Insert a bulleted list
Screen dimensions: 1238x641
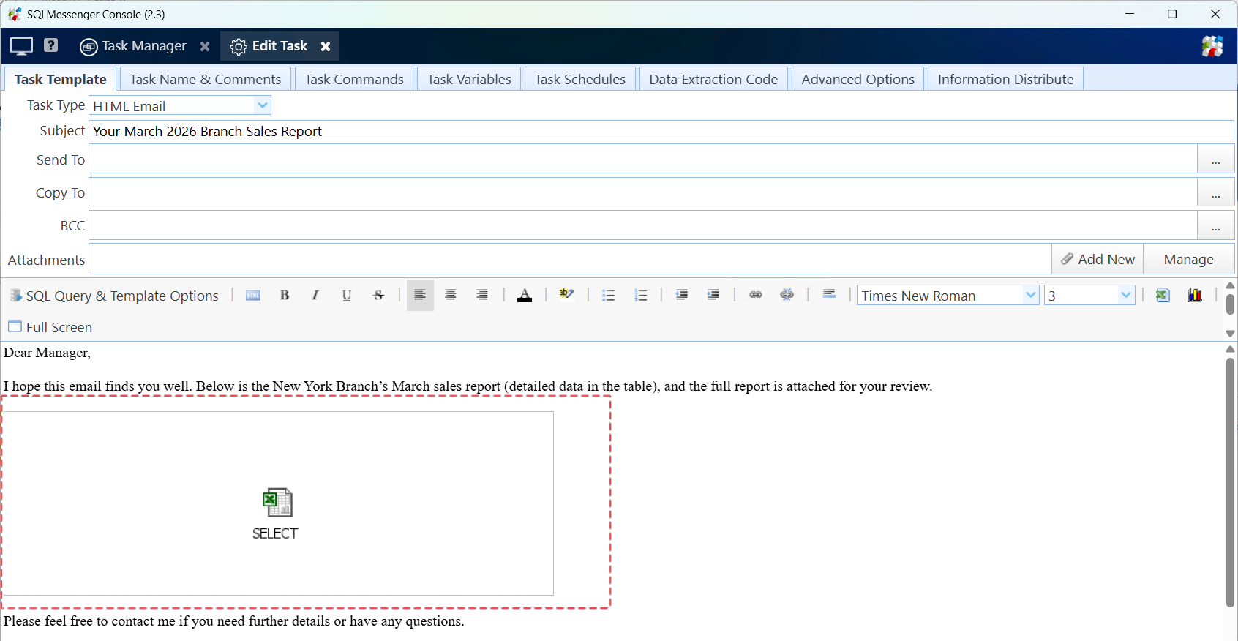coord(608,295)
